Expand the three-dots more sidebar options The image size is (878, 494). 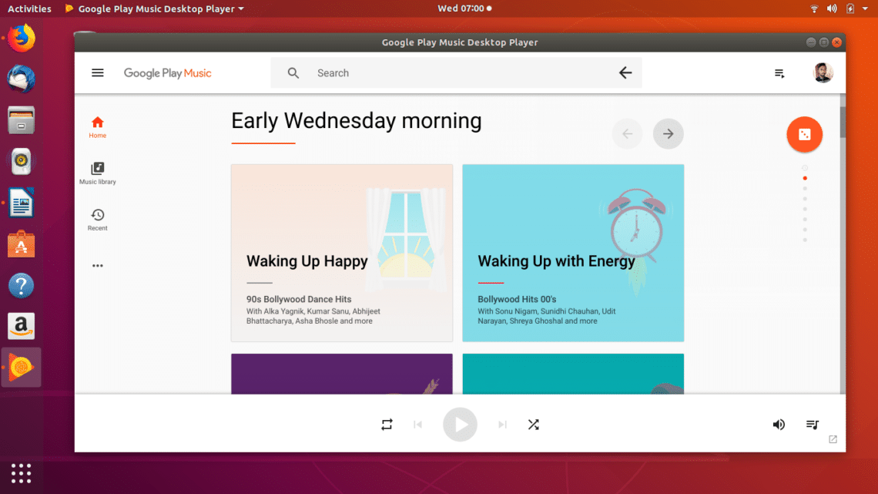coord(98,266)
